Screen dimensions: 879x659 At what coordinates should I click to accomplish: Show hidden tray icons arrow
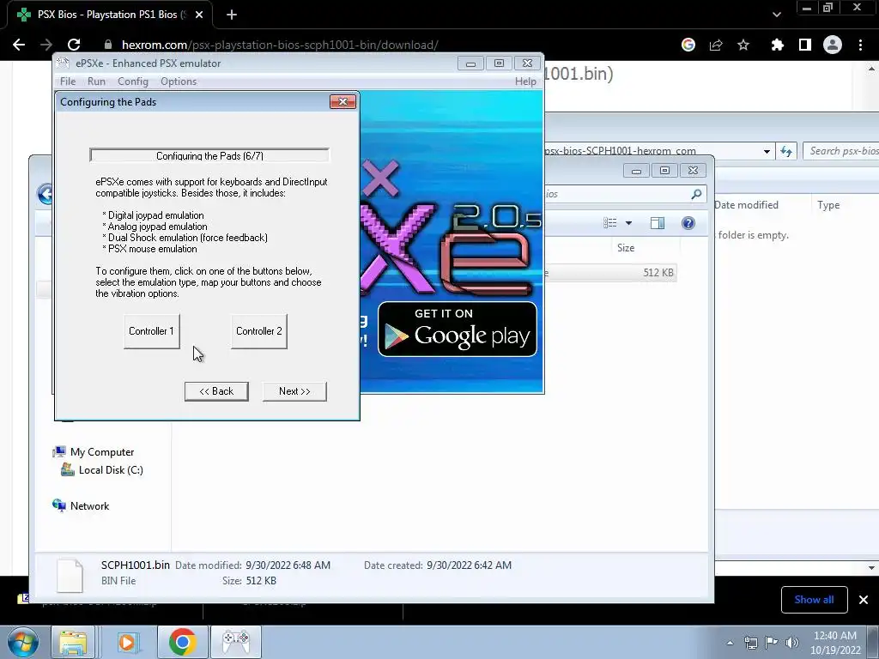coord(730,643)
